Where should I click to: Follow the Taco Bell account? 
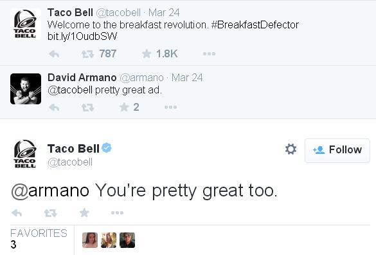tap(337, 151)
